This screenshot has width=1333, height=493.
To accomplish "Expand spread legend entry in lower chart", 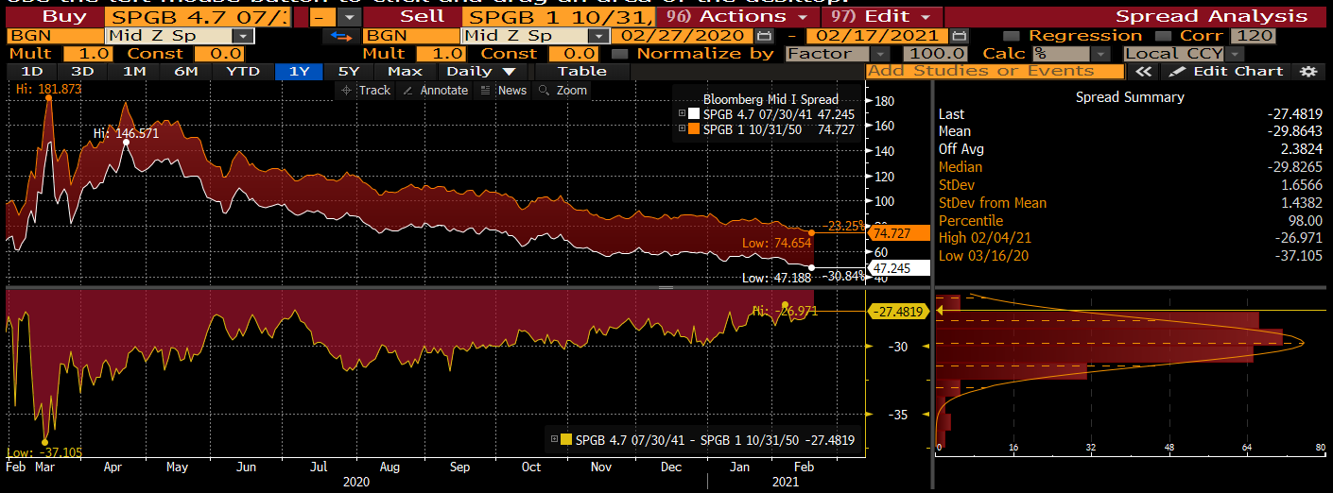I will [553, 439].
